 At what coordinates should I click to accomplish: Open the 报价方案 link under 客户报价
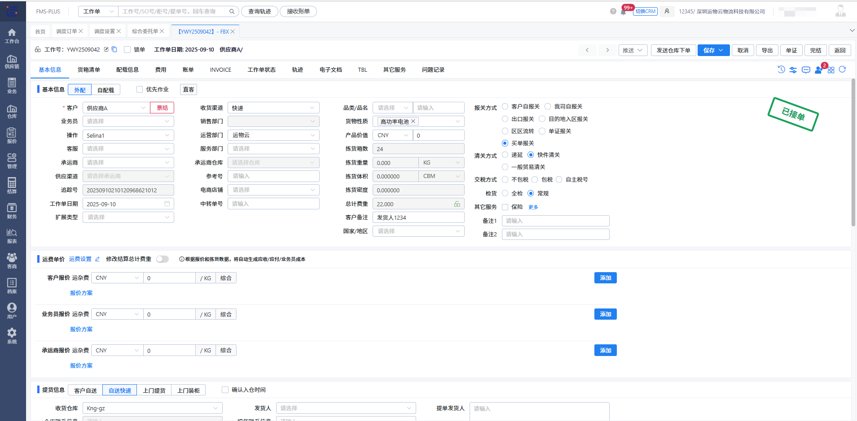click(x=81, y=293)
